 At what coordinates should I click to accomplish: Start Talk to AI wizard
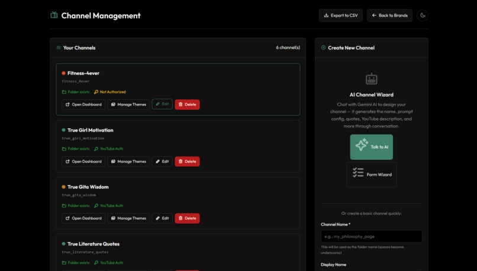[x=372, y=147]
